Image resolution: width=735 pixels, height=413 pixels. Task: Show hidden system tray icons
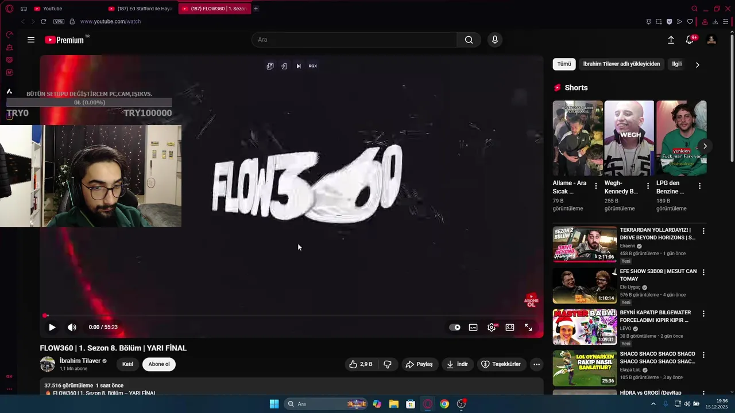[x=653, y=404]
